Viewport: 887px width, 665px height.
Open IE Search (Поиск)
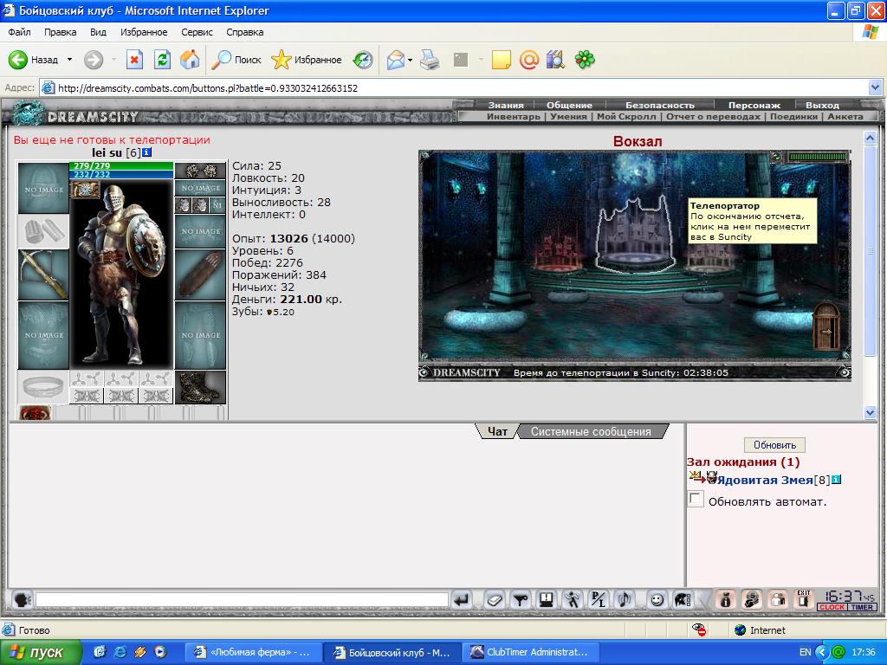click(x=236, y=60)
